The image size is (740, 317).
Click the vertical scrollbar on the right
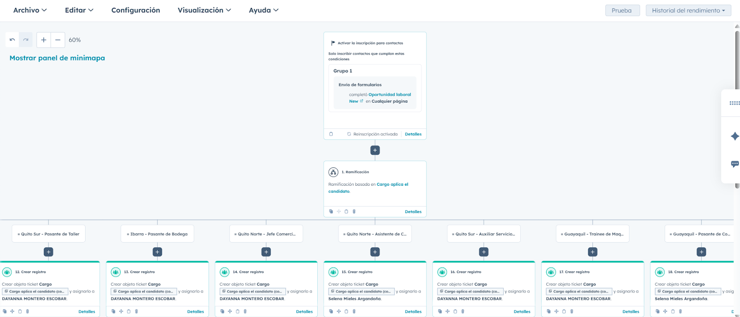[x=737, y=106]
